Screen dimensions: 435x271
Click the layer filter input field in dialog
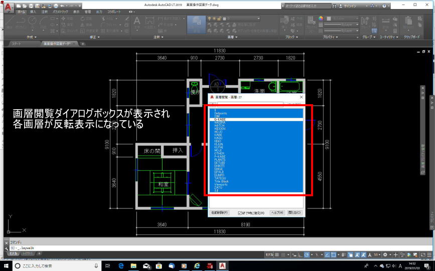coord(250,105)
